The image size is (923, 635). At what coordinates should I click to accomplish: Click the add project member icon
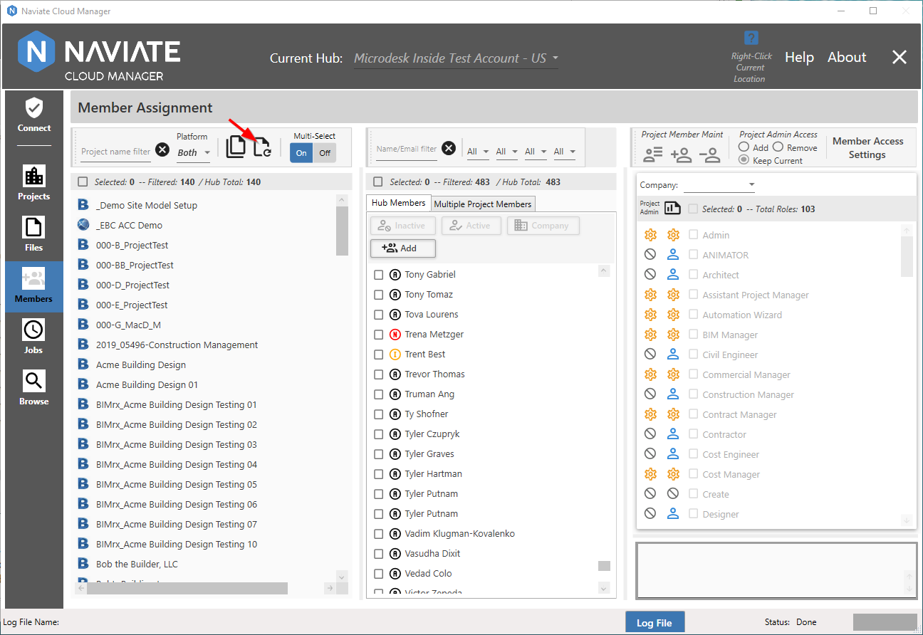click(x=682, y=154)
